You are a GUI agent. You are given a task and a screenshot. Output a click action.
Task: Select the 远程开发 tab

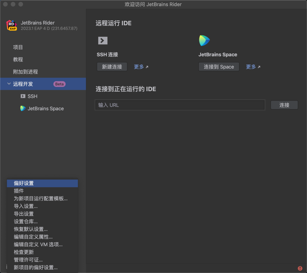point(43,84)
